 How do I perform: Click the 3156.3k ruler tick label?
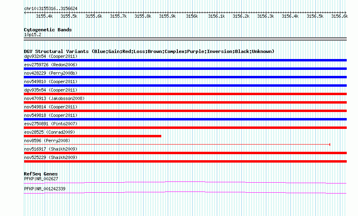pyautogui.click(x=265, y=16)
